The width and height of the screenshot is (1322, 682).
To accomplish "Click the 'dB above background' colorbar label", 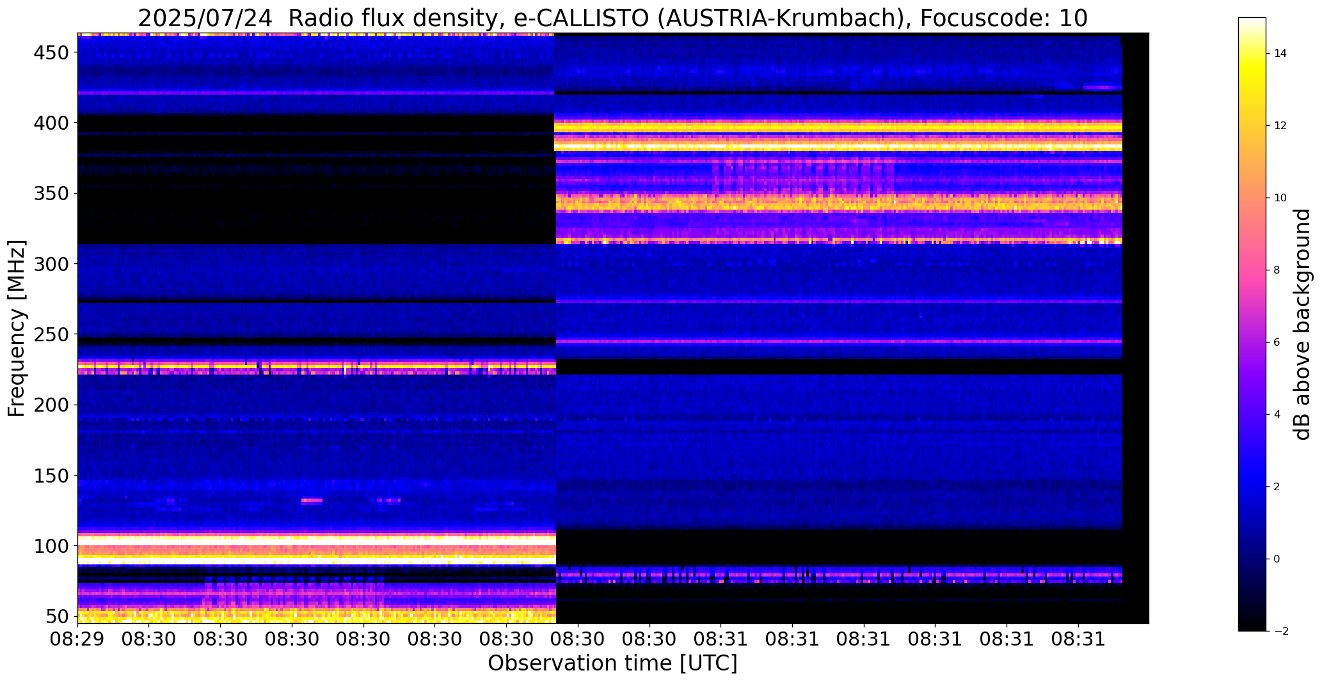I will [x=1303, y=324].
